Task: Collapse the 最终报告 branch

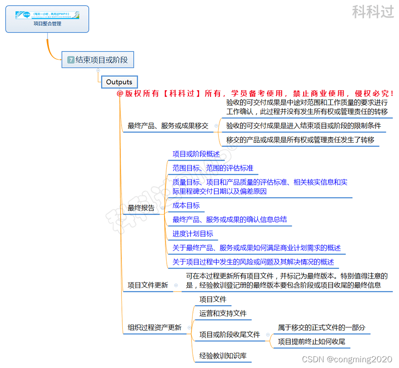Action: click(162, 208)
